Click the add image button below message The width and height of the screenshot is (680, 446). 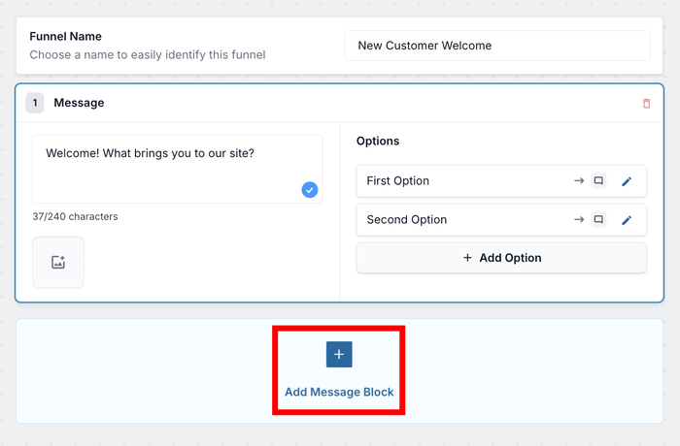point(58,262)
